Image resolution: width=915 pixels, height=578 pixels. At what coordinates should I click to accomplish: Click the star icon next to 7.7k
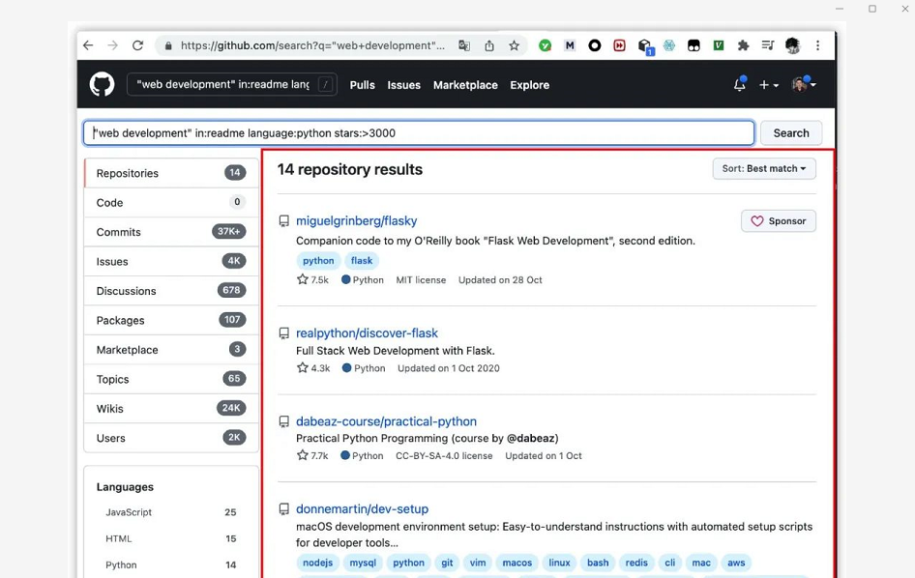tap(303, 455)
